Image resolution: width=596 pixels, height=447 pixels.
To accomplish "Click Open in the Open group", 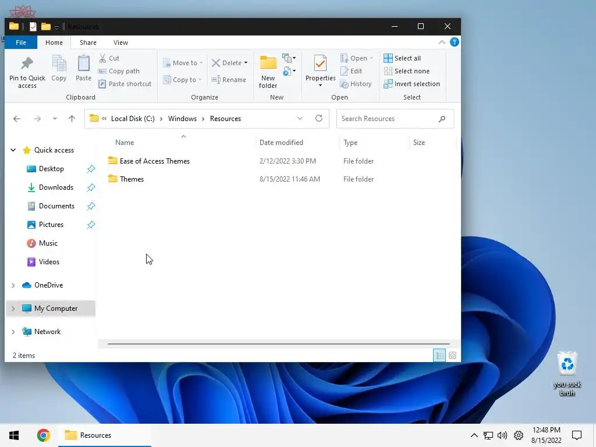I will click(357, 58).
